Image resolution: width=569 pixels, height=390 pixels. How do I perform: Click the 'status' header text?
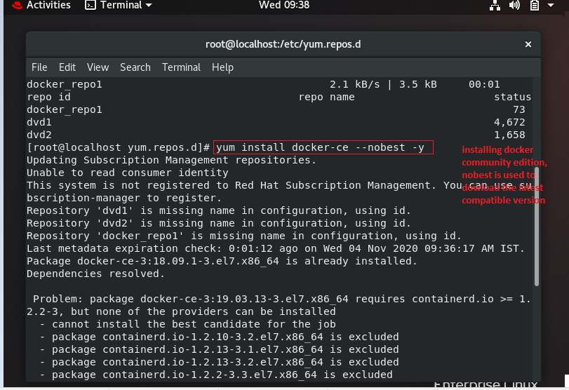[x=512, y=97]
